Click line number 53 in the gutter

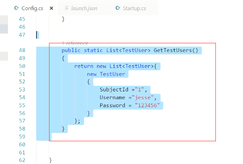click(22, 90)
